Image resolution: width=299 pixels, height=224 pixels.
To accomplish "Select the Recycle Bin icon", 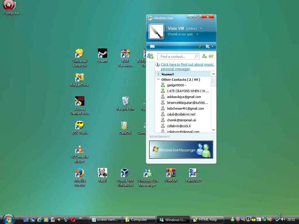I will 125,104.
